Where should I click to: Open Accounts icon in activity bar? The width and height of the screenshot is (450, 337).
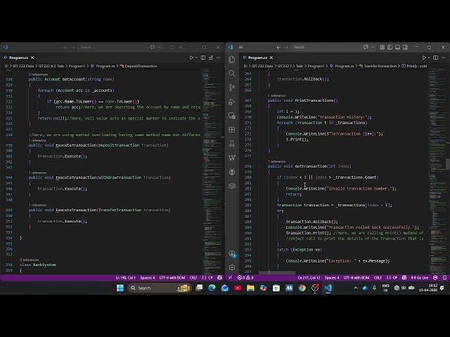[232, 253]
